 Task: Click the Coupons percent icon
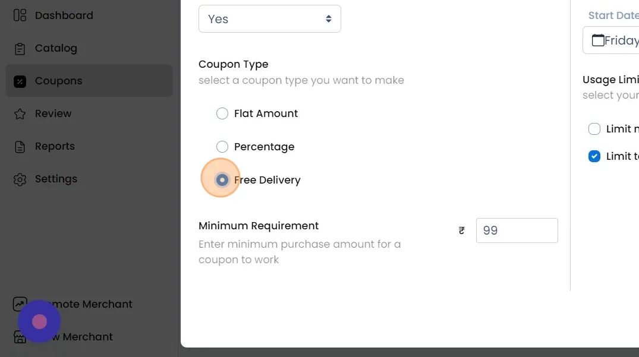20,81
